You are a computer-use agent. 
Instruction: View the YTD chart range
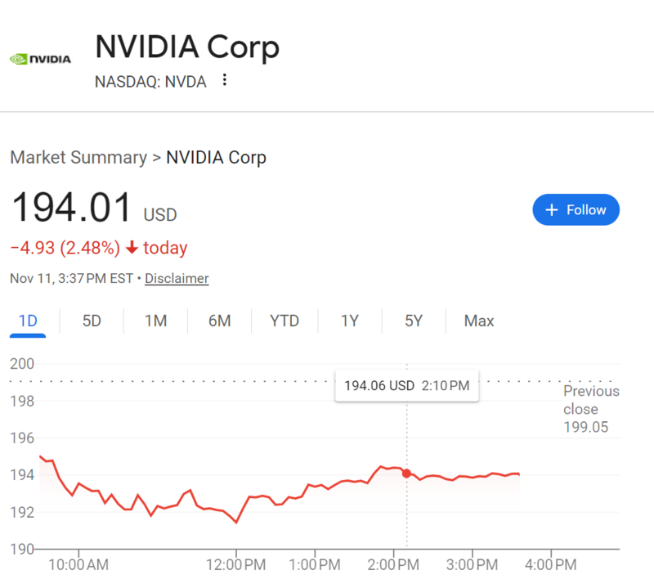pos(284,321)
